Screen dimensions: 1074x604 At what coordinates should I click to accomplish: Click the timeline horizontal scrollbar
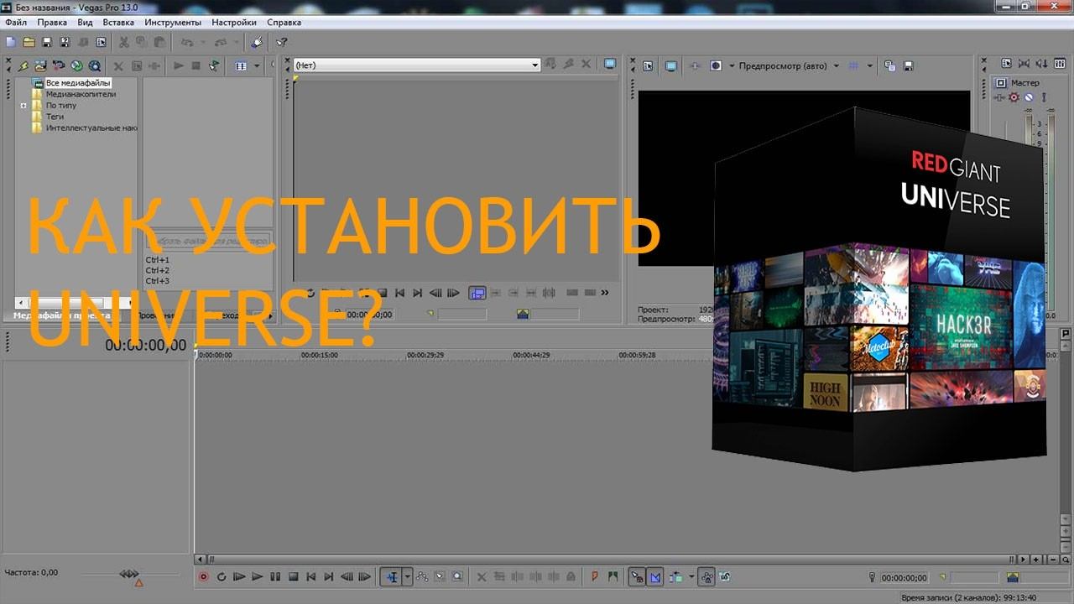[x=610, y=559]
